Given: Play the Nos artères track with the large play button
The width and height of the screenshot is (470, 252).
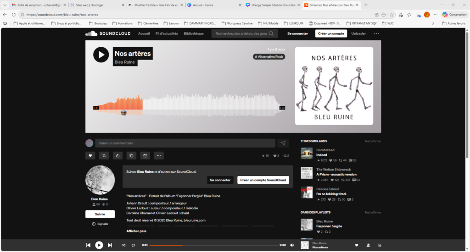Looking at the screenshot, I should coord(101,55).
